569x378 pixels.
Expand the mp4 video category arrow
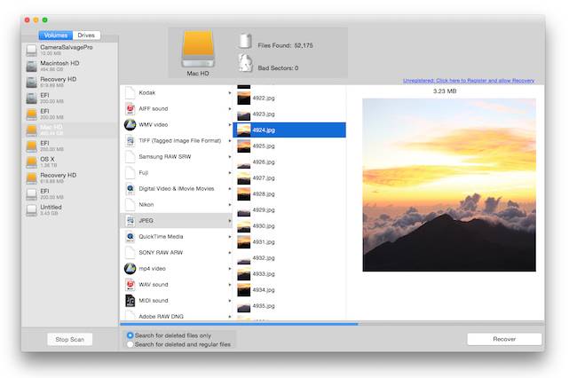[x=229, y=269]
